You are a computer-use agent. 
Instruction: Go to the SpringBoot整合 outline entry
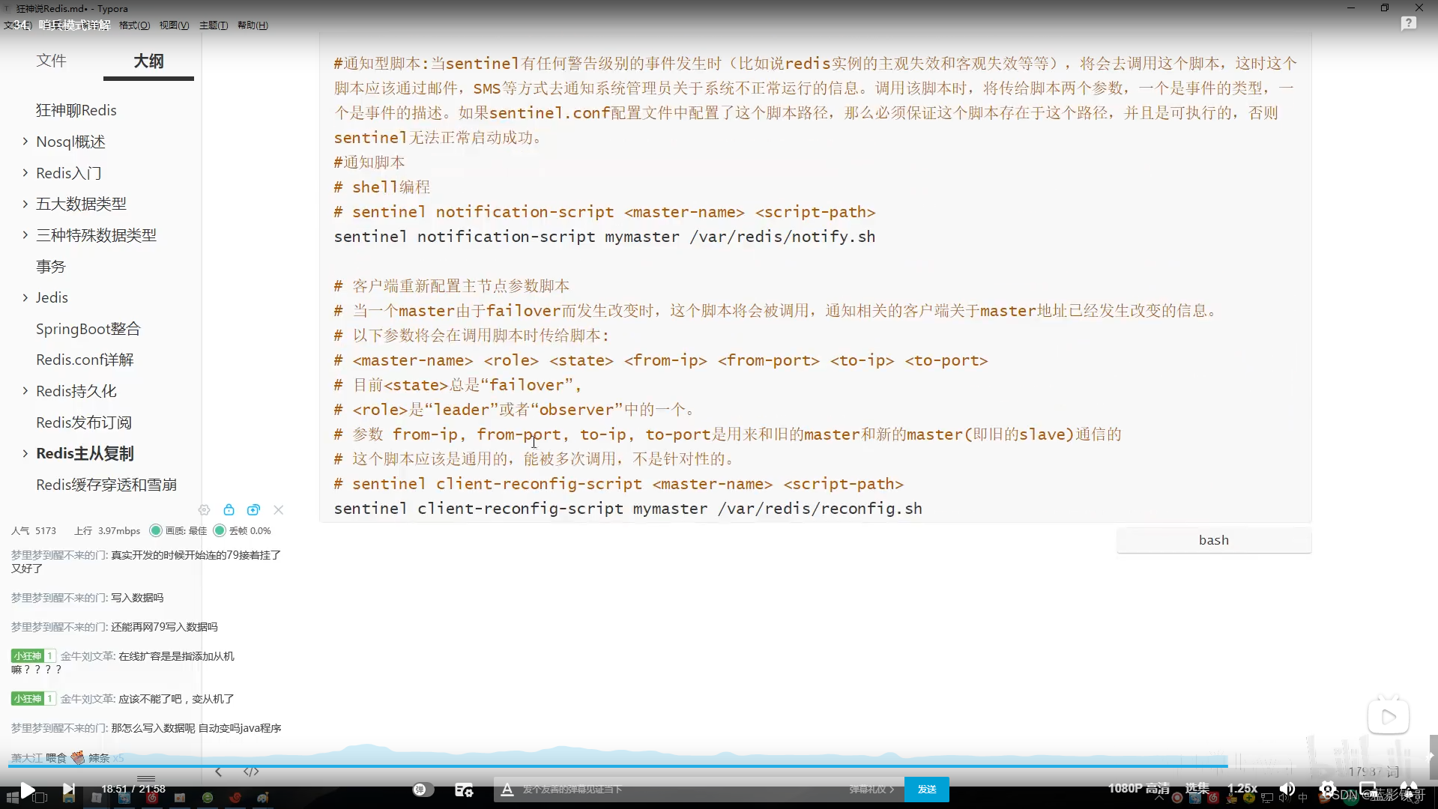click(x=88, y=329)
